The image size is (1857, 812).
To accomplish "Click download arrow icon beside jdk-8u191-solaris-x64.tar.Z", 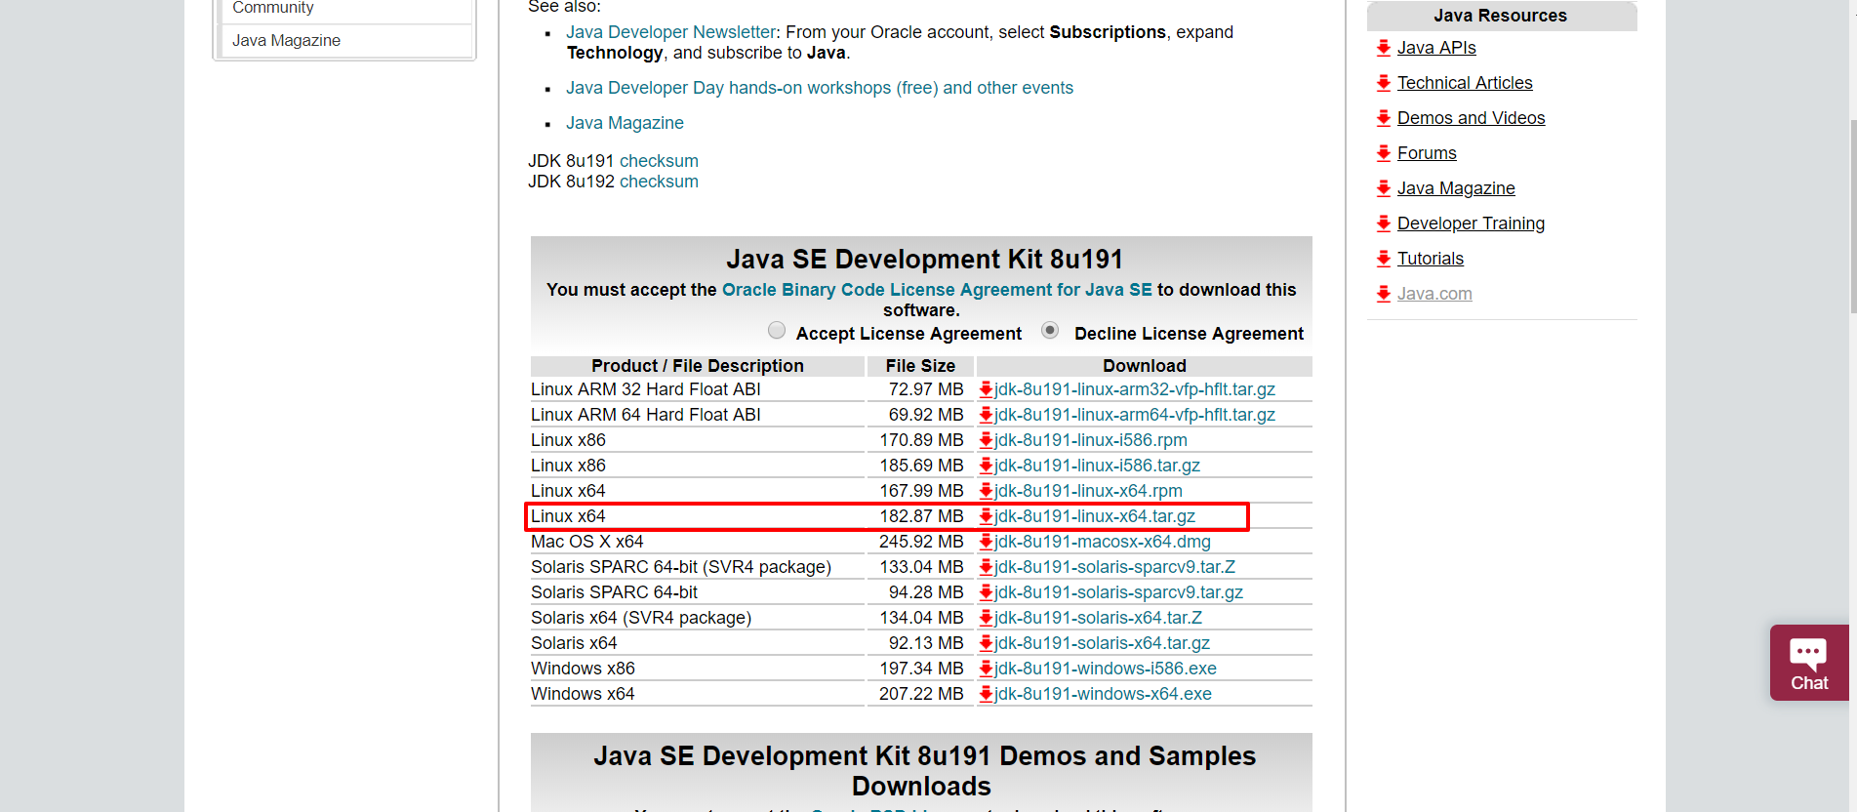I will [x=986, y=618].
